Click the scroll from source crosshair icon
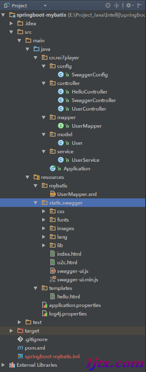Viewport: 146px width, 372px height. point(108,5)
